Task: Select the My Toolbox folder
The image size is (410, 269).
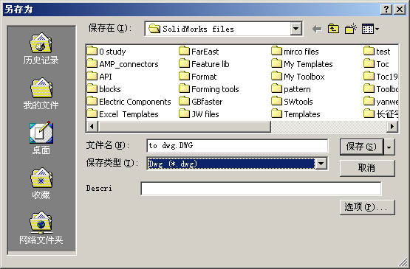Action: tap(298, 77)
